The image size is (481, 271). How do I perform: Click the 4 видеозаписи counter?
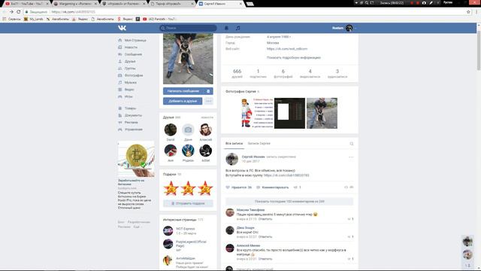click(x=310, y=74)
